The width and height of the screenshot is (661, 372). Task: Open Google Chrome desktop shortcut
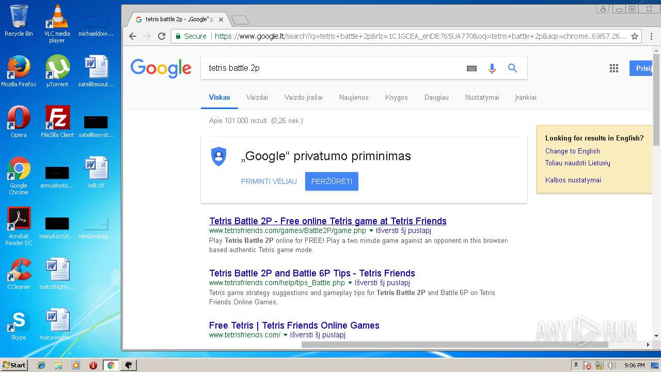pos(19,176)
